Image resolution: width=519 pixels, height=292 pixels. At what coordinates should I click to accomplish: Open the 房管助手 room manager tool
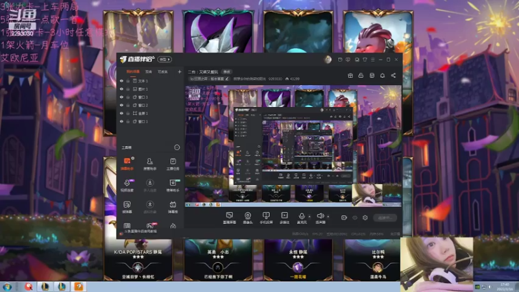(150, 164)
